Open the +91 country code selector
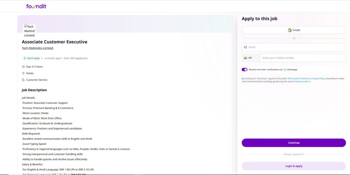Image resolution: width=350 pixels, height=175 pixels. 248,58
